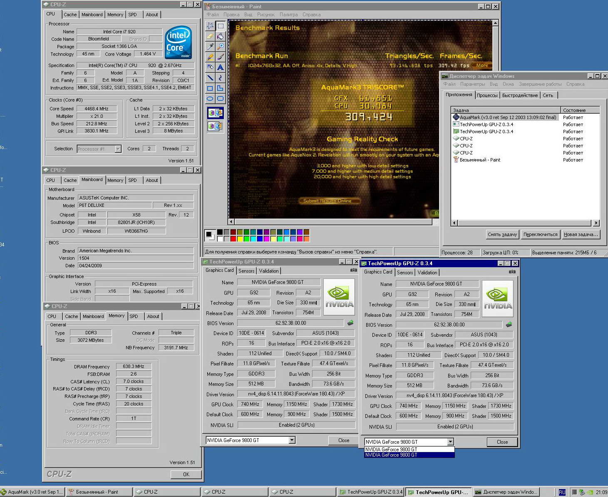Pick the Rectangle shape tool
Screen dimensions: 608x497
210,88
